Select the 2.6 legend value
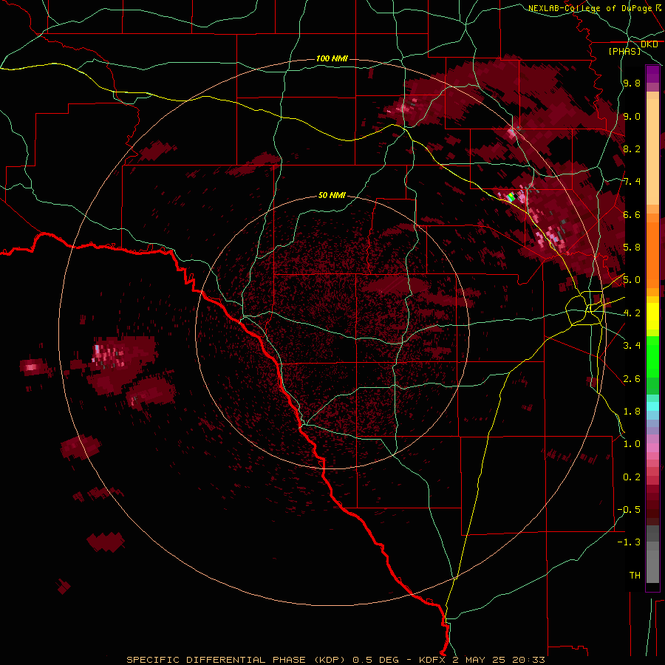Image resolution: width=665 pixels, height=665 pixels. point(632,379)
